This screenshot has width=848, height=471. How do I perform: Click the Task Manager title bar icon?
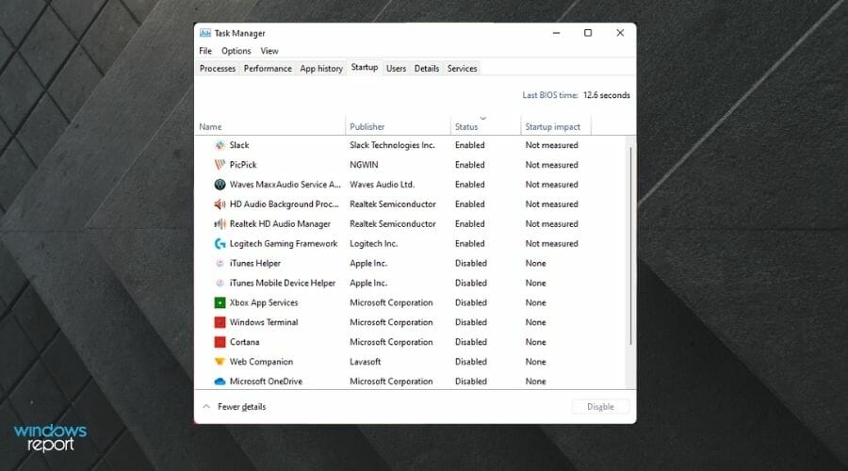click(x=205, y=33)
